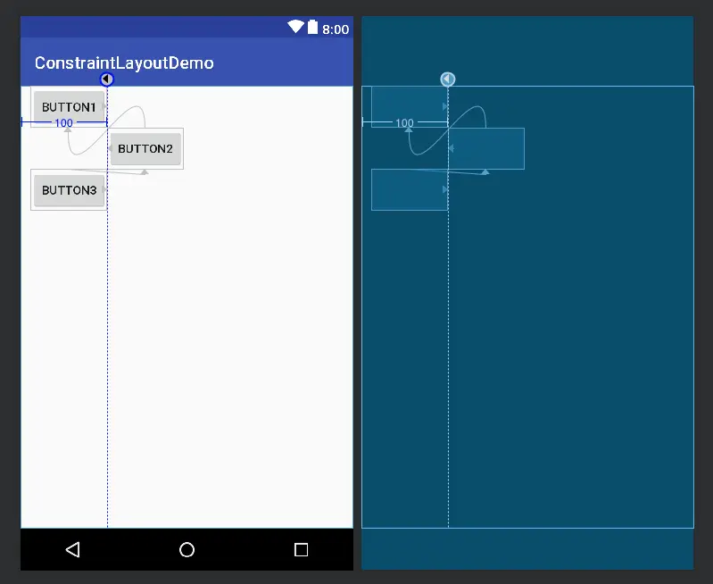Viewport: 713px width, 584px height.
Task: Tap the Android back navigation icon
Action: pos(73,549)
